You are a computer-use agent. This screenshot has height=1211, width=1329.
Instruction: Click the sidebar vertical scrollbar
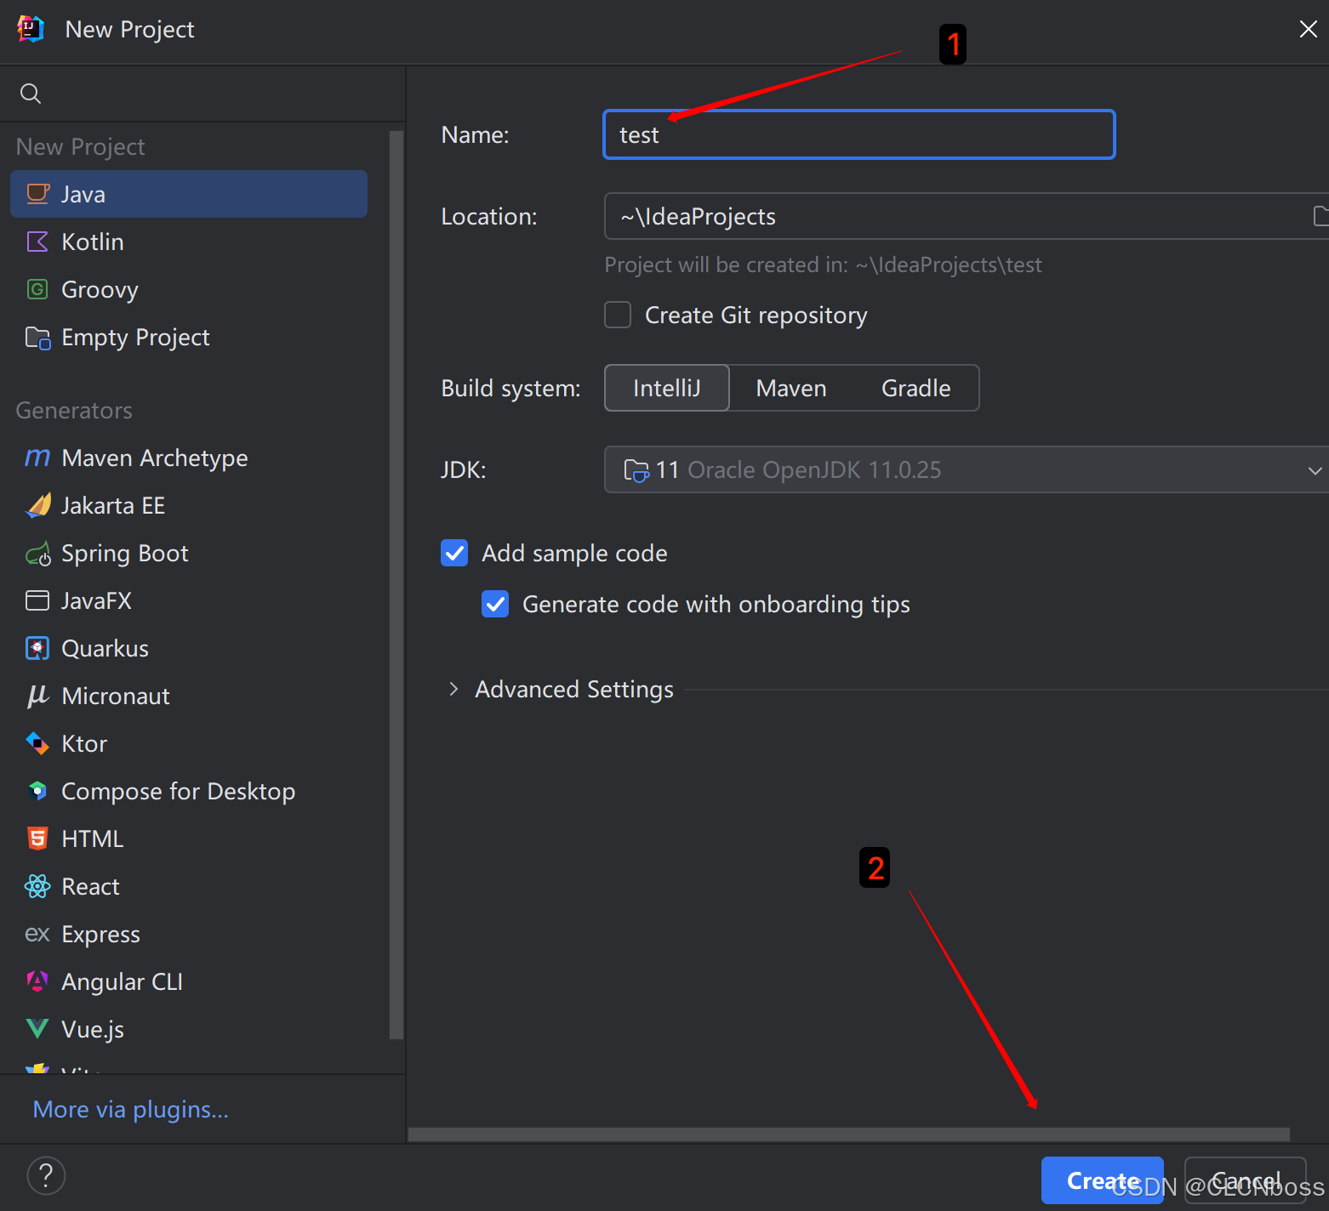pos(396,585)
